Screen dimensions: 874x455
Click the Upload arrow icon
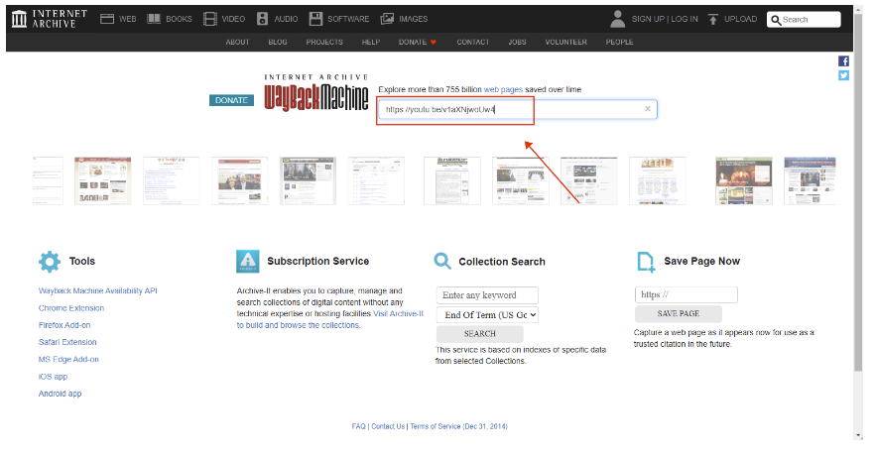[713, 19]
